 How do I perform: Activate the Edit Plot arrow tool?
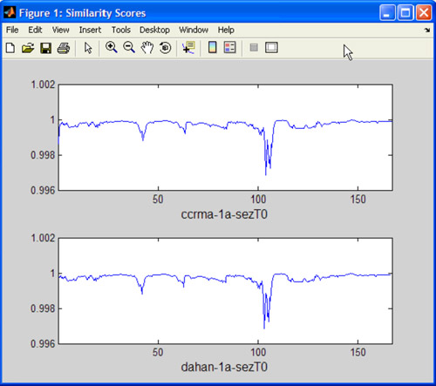(88, 48)
